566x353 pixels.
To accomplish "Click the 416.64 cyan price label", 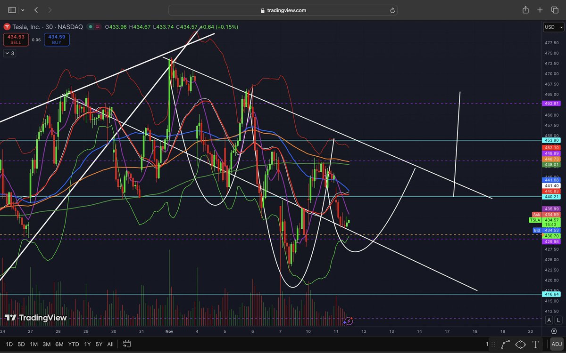I will coord(552,294).
